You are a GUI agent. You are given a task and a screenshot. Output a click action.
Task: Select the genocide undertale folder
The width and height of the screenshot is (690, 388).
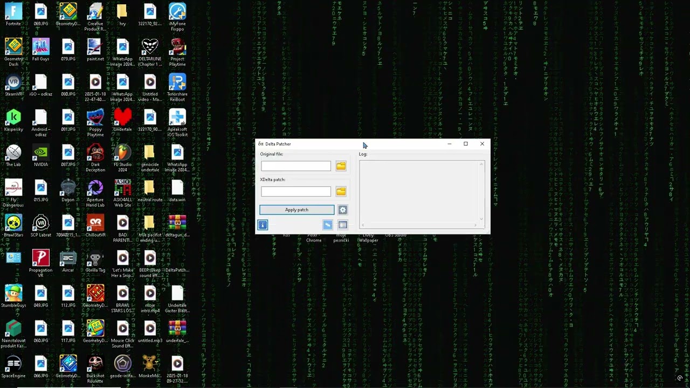click(x=150, y=158)
